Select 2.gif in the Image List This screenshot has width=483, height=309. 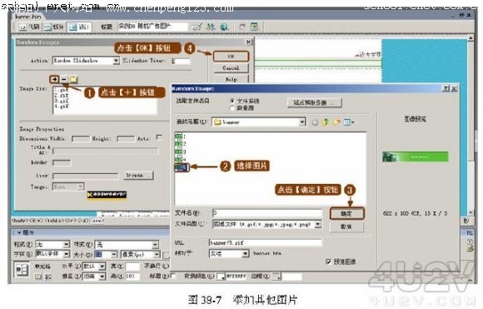coord(62,96)
